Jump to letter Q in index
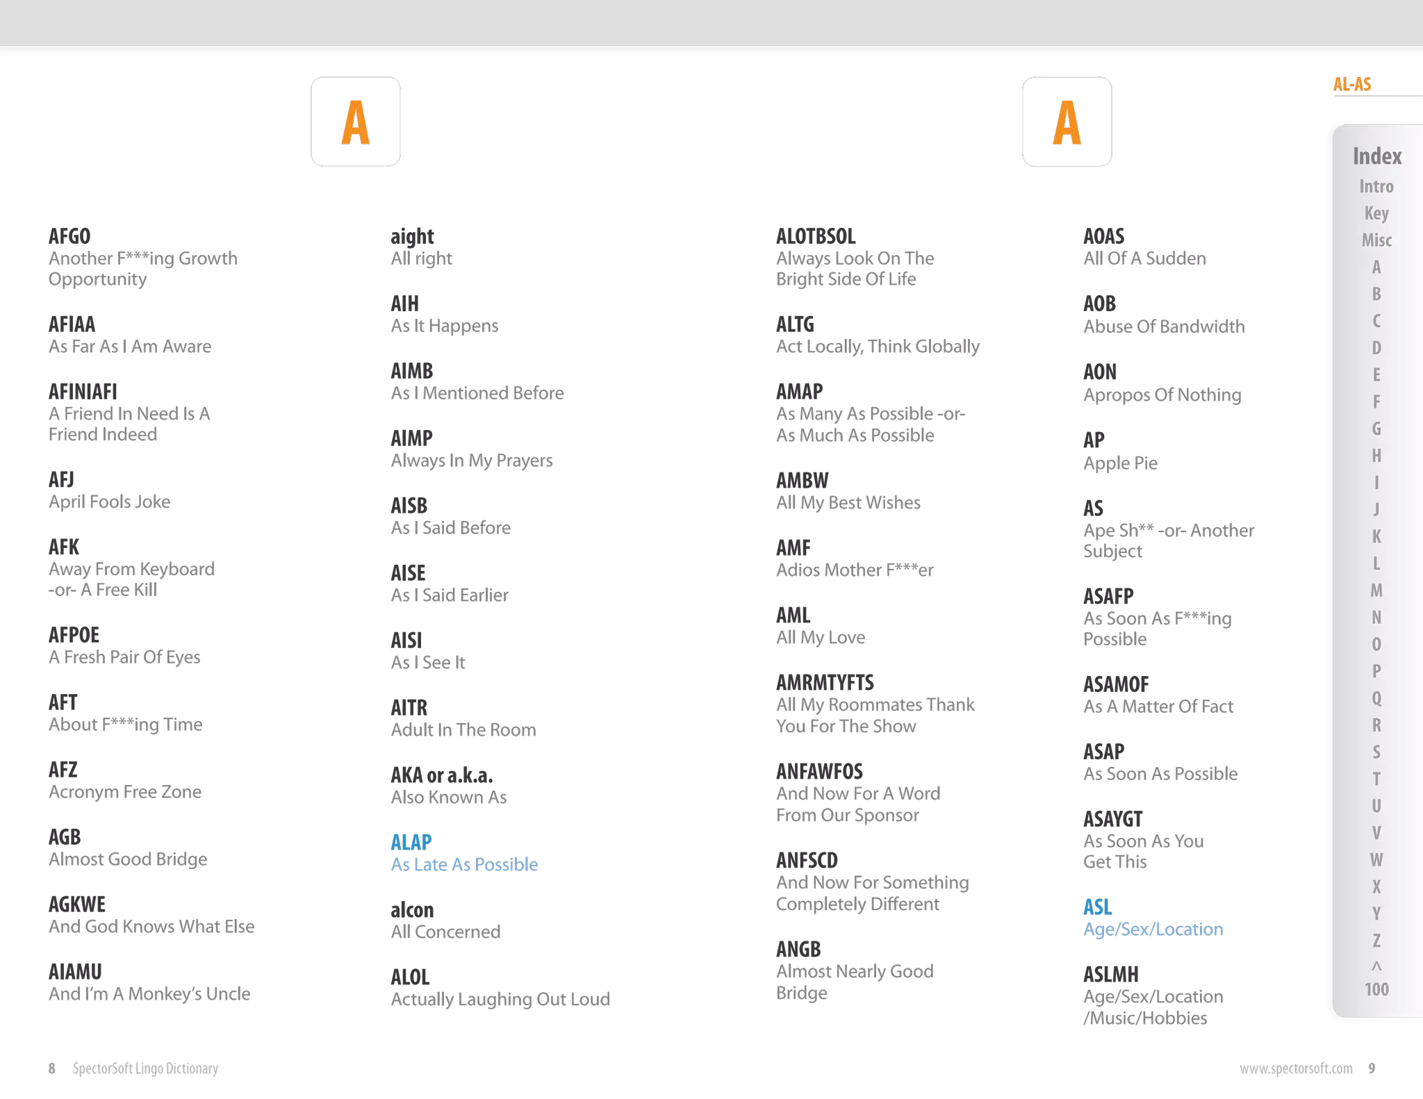Image resolution: width=1423 pixels, height=1099 pixels. click(x=1376, y=698)
